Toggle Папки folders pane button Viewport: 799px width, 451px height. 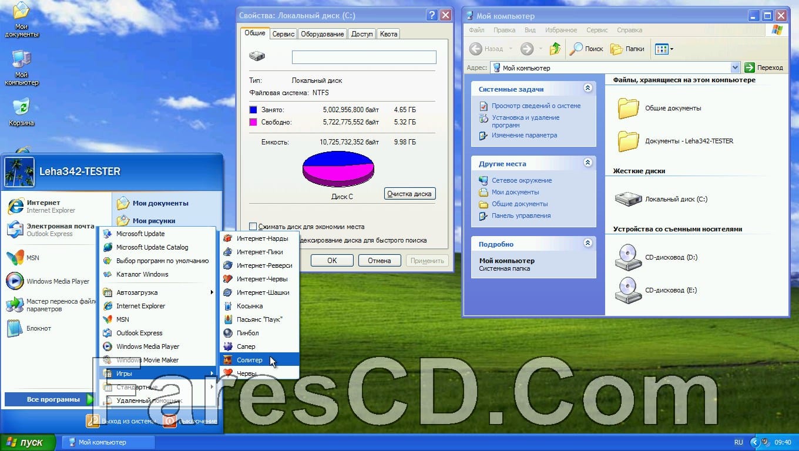coord(627,49)
